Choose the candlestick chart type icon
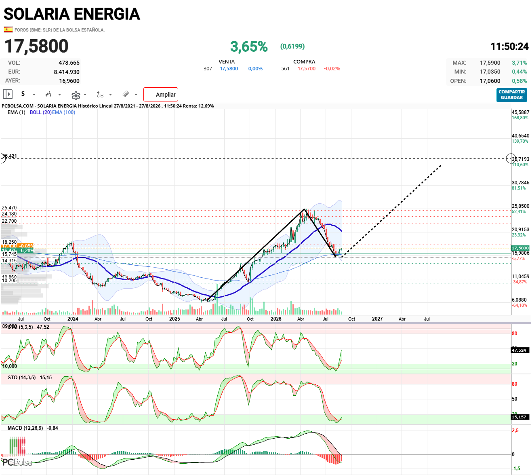The height and width of the screenshot is (475, 532). 48,94
